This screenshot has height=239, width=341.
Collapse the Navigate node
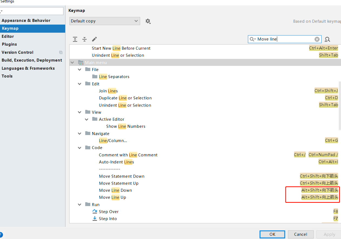pyautogui.click(x=80, y=133)
